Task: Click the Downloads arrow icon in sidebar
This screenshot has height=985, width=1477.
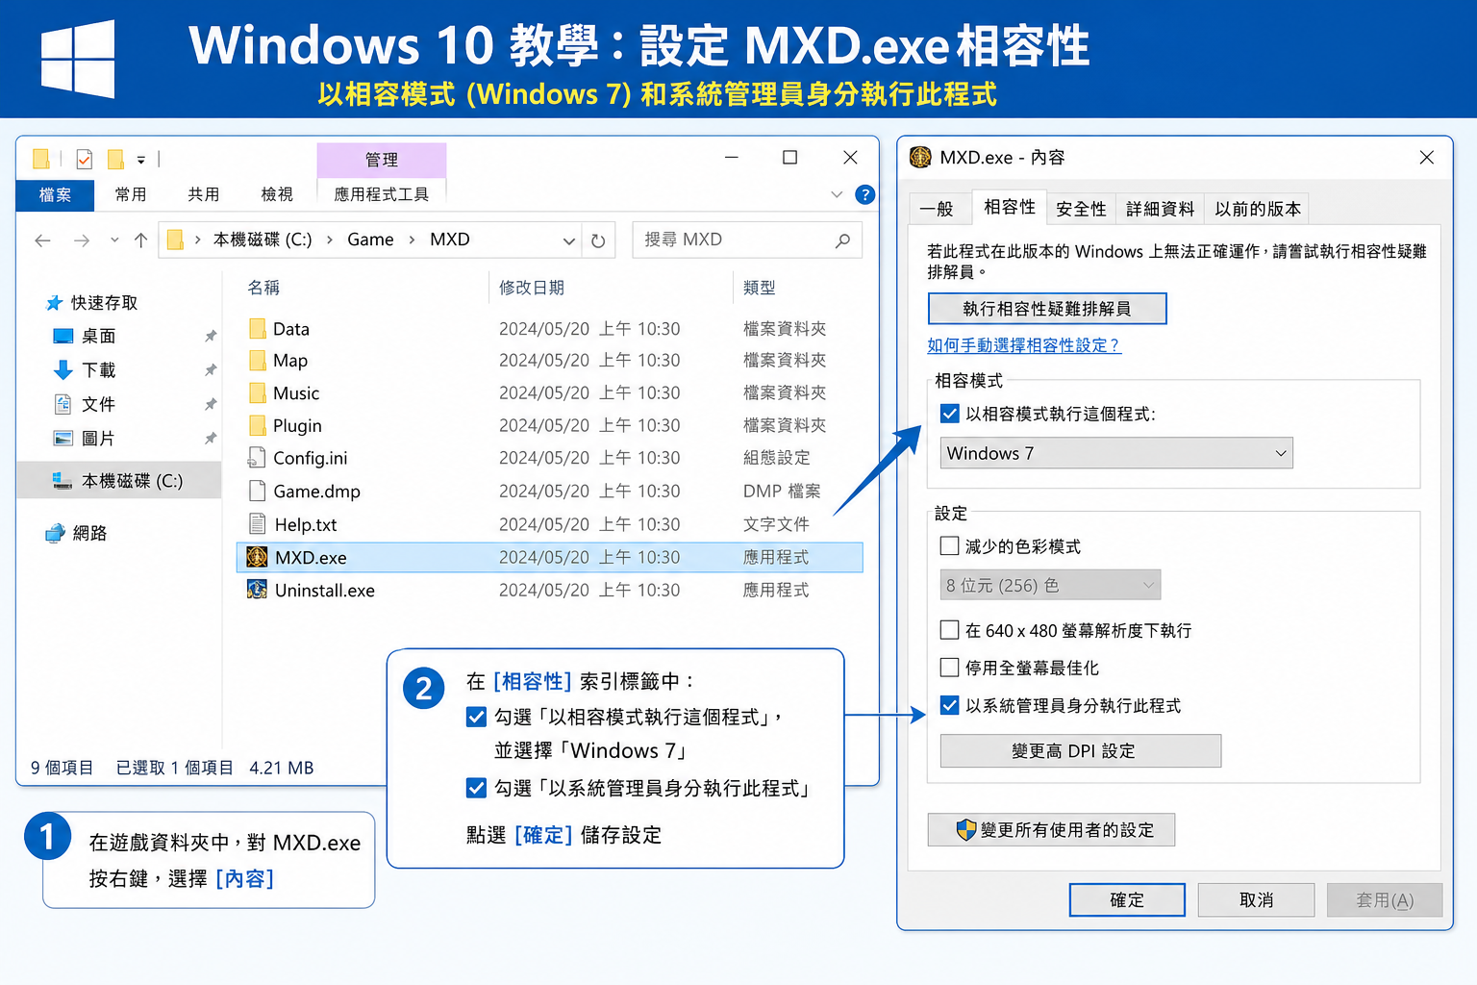Action: click(63, 369)
